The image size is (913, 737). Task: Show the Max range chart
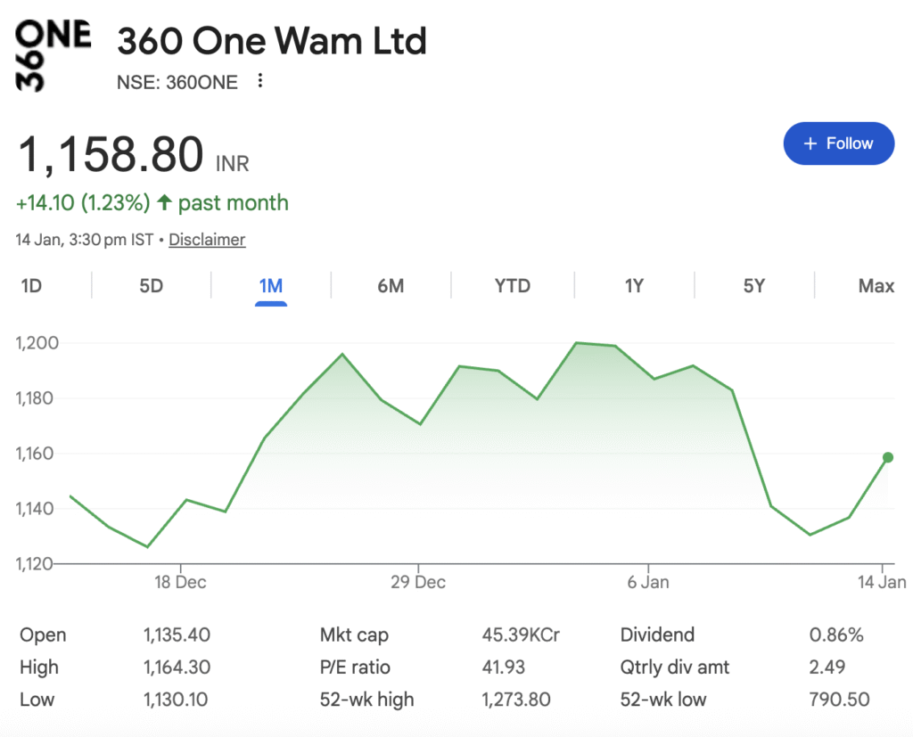click(876, 286)
